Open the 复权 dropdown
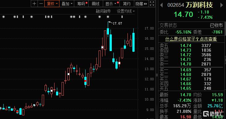The image size is (226, 119). coord(52,4)
